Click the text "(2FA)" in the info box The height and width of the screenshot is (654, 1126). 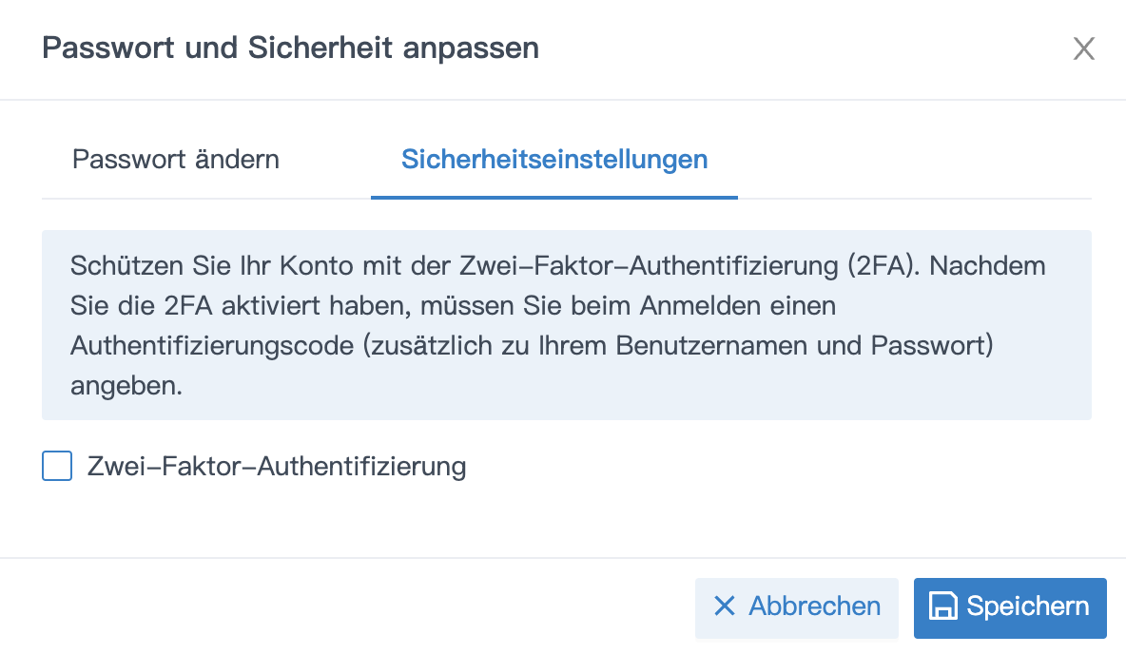pos(882,265)
